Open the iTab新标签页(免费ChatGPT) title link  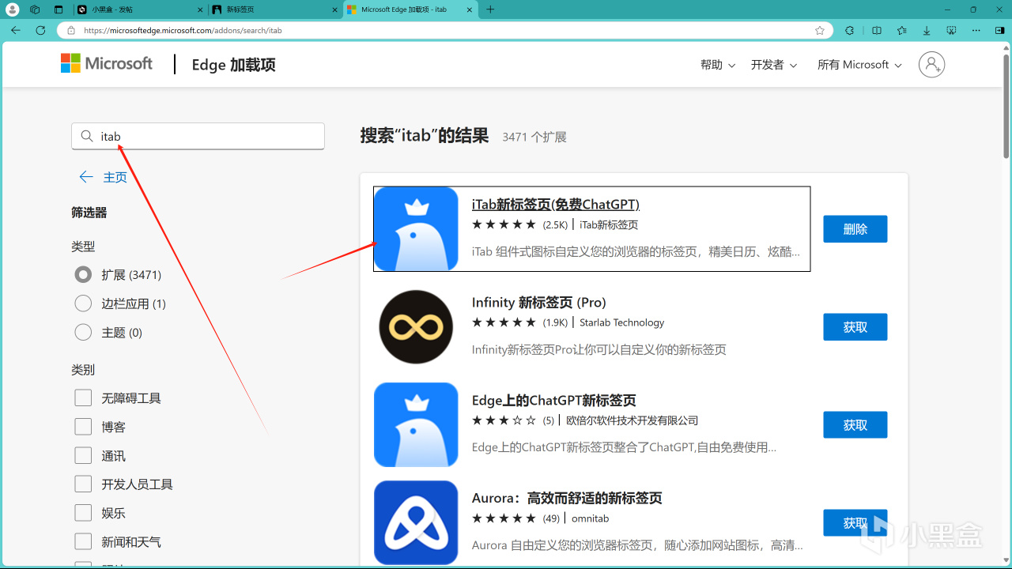click(556, 204)
